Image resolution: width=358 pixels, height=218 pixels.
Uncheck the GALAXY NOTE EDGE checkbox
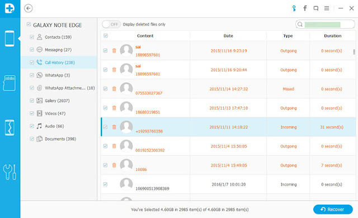pyautogui.click(x=29, y=25)
